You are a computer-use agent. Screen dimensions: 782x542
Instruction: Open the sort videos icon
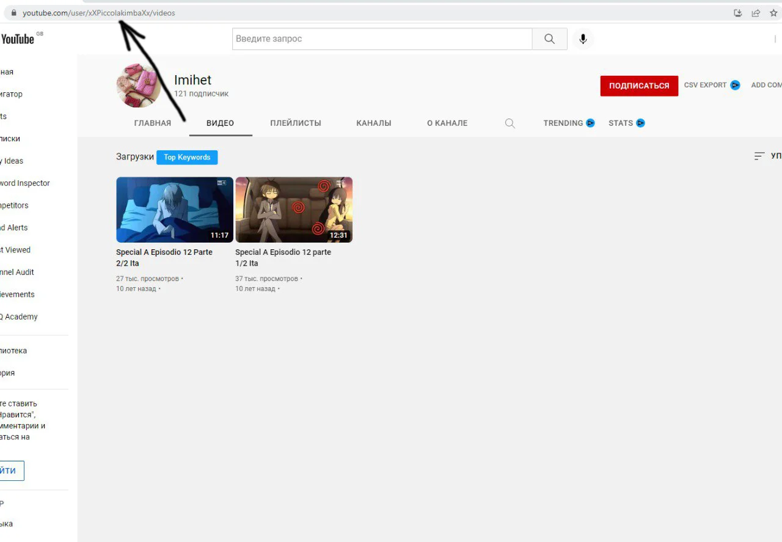pos(759,156)
